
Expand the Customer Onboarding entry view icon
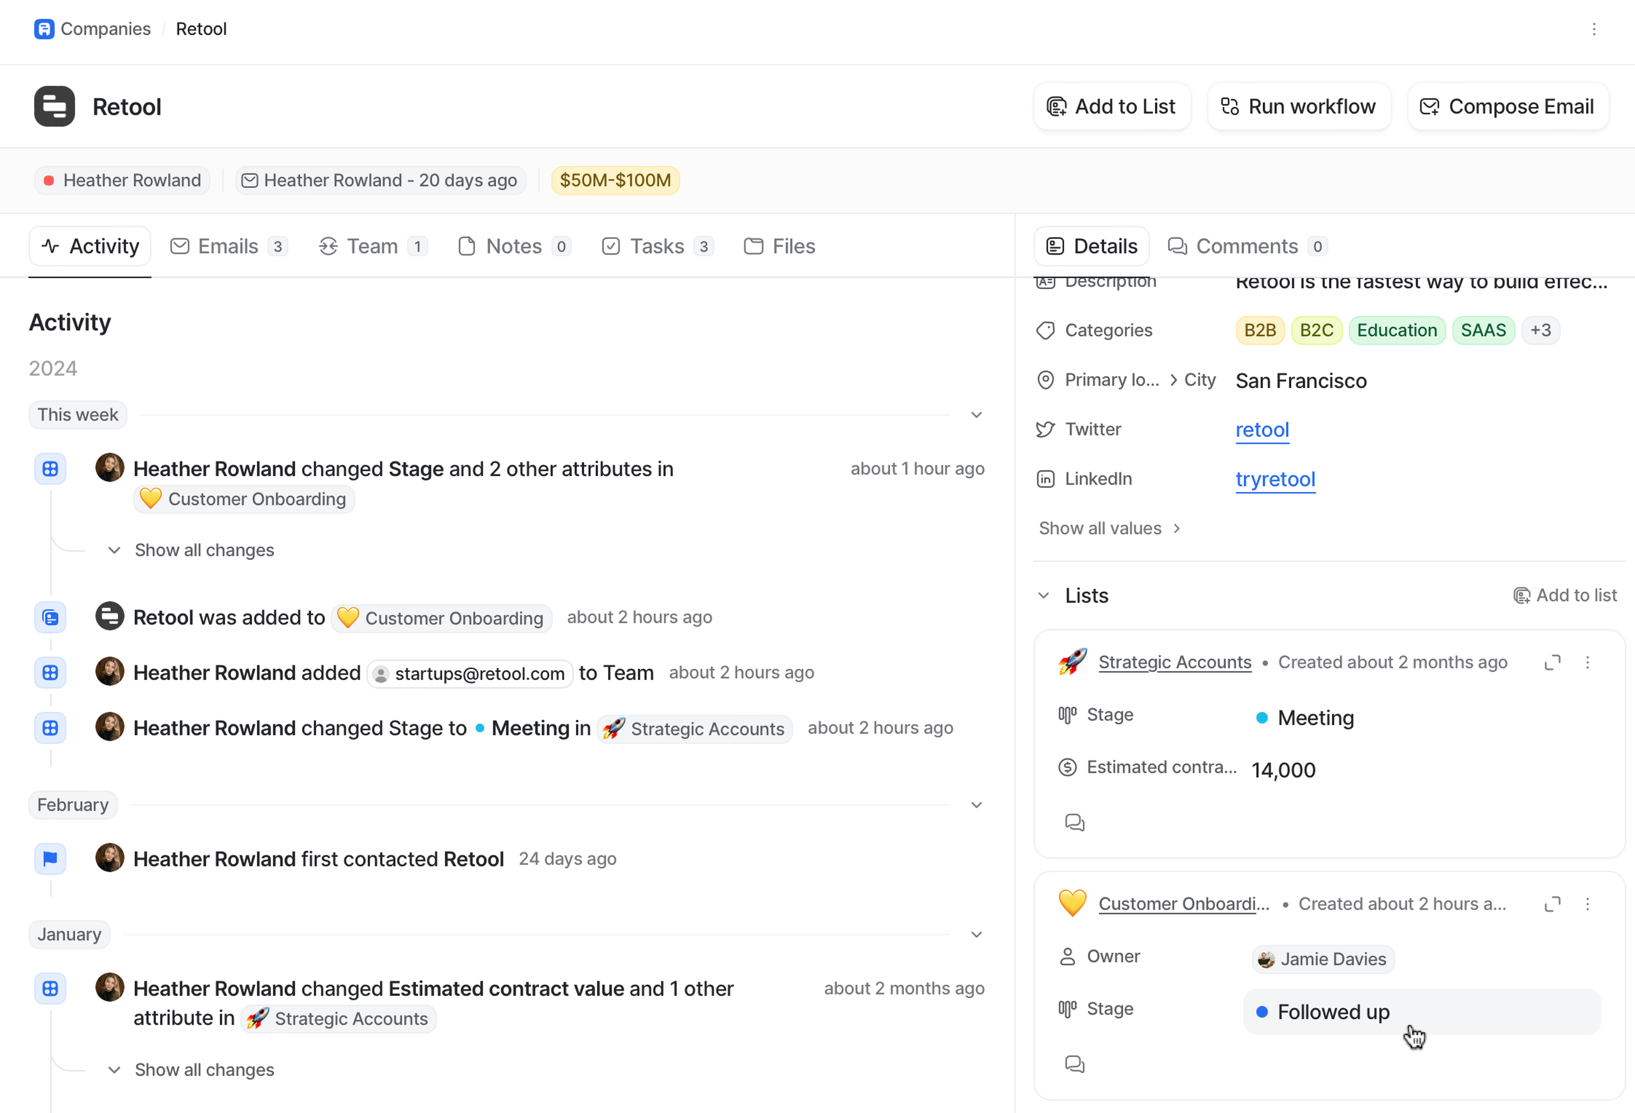(x=1552, y=904)
